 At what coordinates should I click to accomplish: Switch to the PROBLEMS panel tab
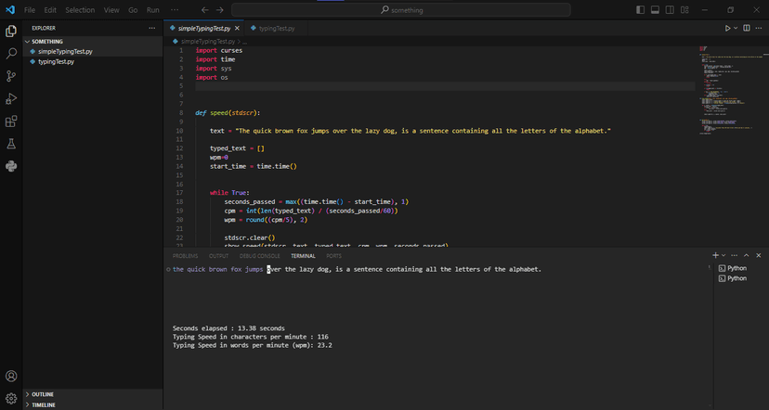point(185,256)
